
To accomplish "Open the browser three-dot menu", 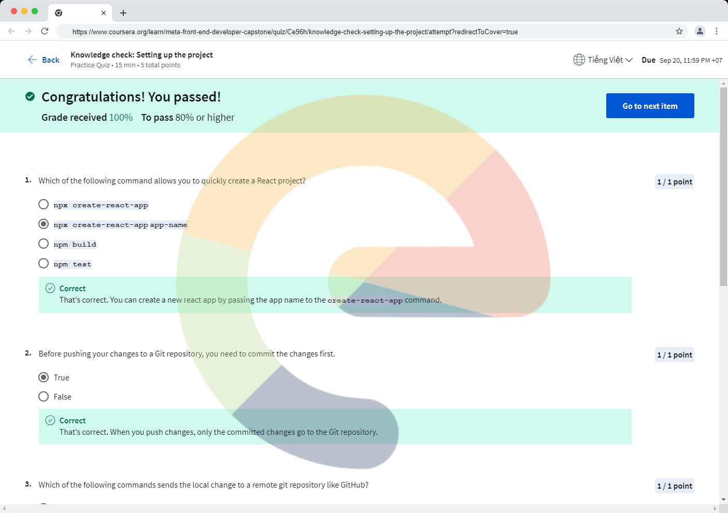I will [716, 31].
